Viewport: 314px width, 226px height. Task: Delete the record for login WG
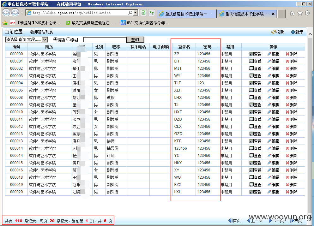pos(292,177)
